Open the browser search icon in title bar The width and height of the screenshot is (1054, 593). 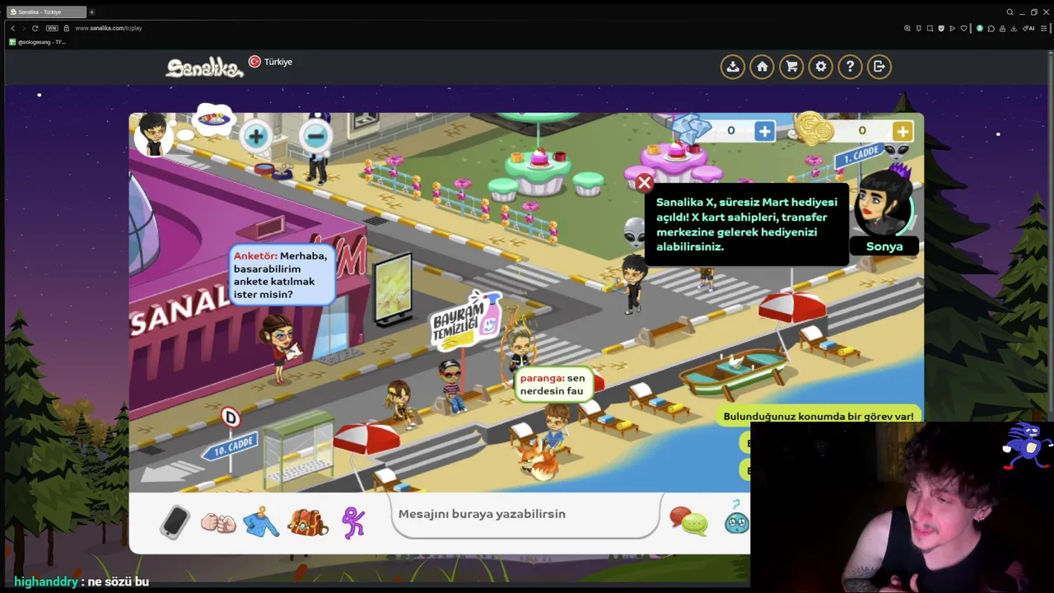[x=1010, y=12]
